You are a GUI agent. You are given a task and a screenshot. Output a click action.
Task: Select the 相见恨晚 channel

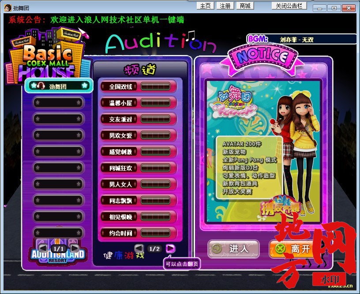tap(139, 217)
